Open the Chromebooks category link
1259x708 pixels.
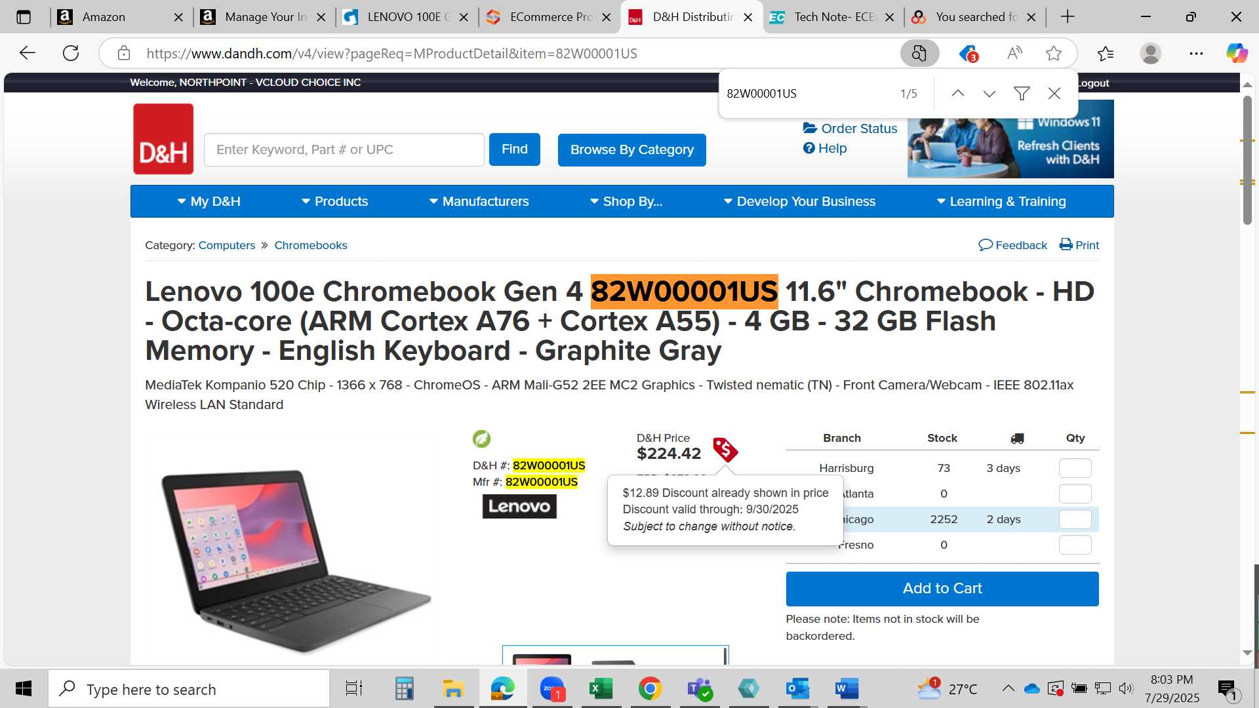(311, 245)
